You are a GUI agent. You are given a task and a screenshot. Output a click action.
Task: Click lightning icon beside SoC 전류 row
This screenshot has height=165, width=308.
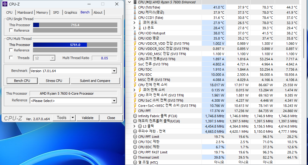pyautogui.click(x=135, y=64)
